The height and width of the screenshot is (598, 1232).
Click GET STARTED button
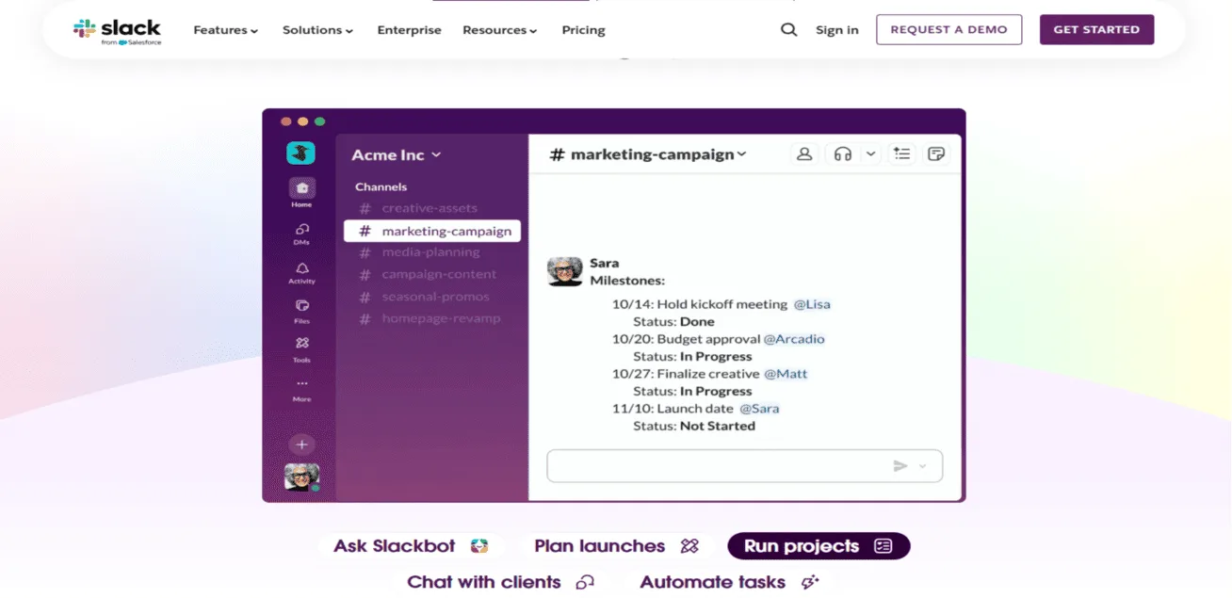(1096, 29)
